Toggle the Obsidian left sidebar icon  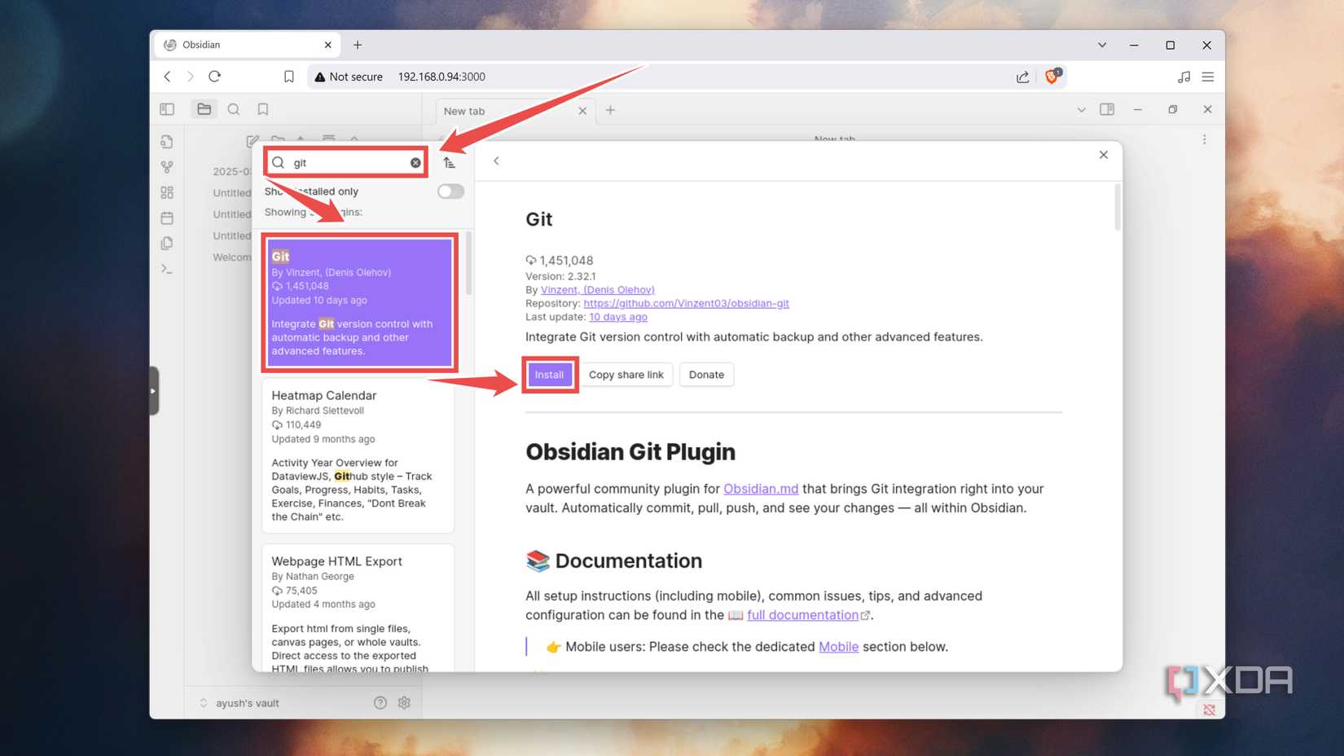167,109
